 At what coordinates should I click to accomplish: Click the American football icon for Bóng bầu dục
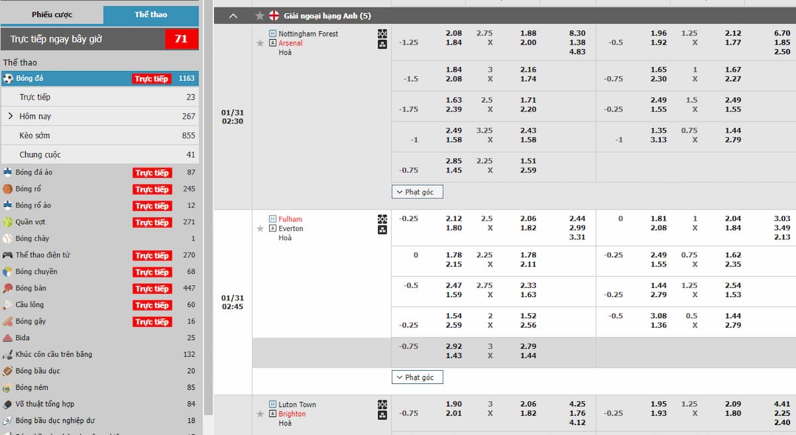click(x=8, y=371)
